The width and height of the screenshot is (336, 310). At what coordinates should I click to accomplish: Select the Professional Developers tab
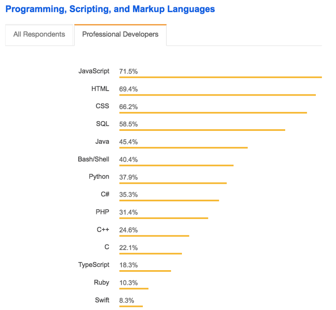(120, 34)
